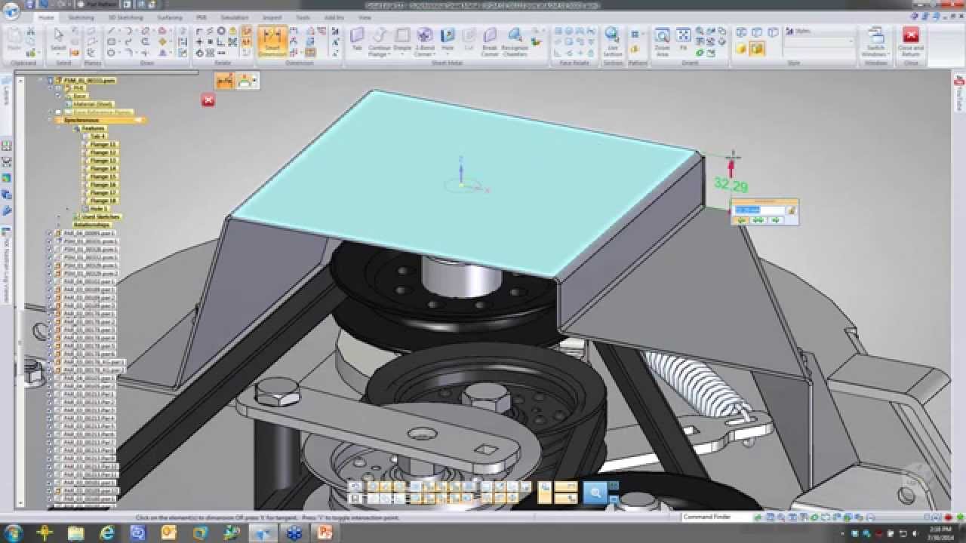
Task: Select the 2-Bend Corner tool
Action: 424,41
